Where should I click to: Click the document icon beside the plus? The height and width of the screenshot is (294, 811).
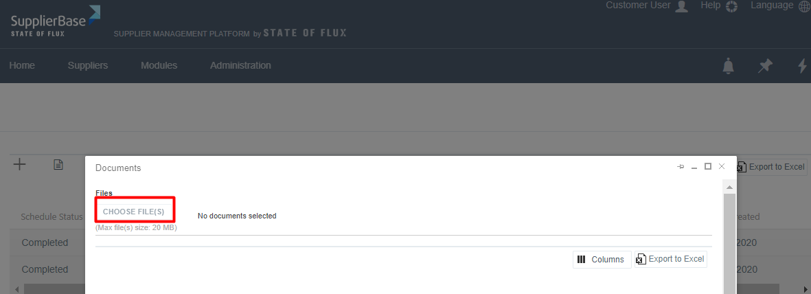[x=58, y=164]
